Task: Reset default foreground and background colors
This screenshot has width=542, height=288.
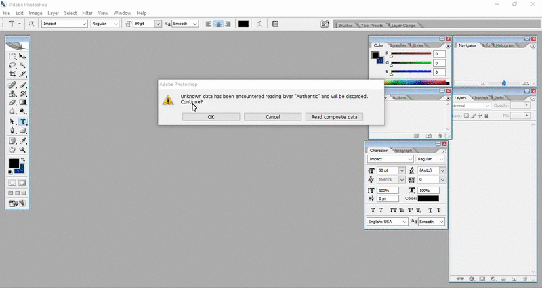Action: tap(10, 172)
